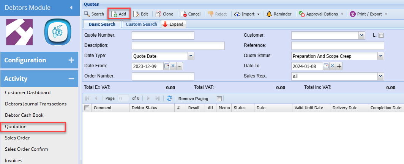Image resolution: width=404 pixels, height=164 pixels.
Task: Switch to the Custom Search tab
Action: tap(141, 24)
